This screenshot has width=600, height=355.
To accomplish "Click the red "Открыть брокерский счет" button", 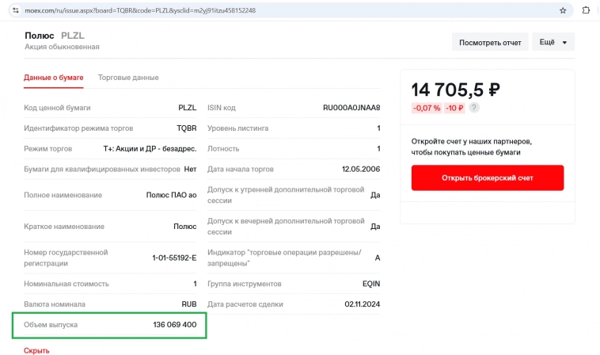I will (x=488, y=177).
